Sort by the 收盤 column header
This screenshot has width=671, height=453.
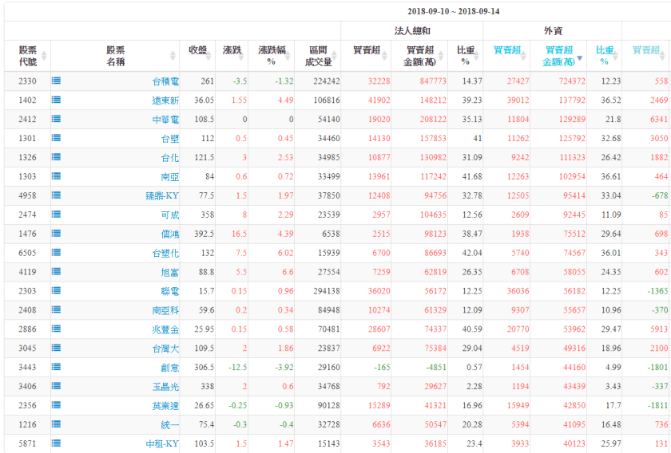(x=197, y=56)
